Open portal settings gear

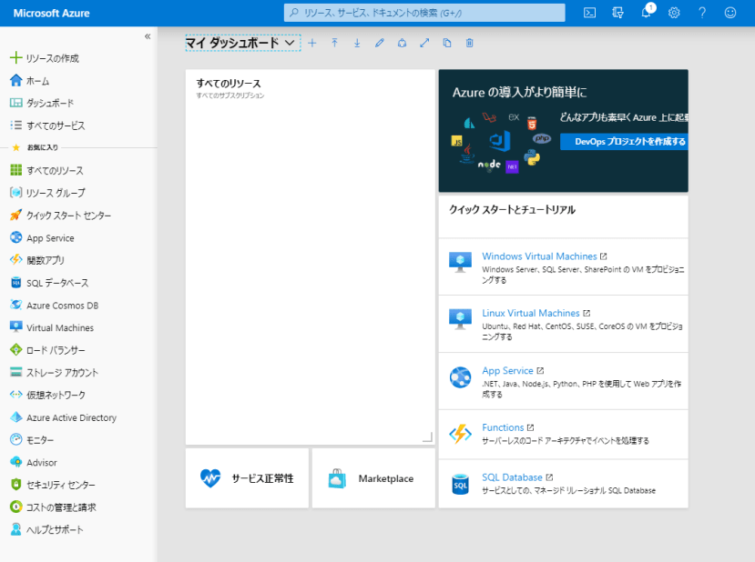674,13
